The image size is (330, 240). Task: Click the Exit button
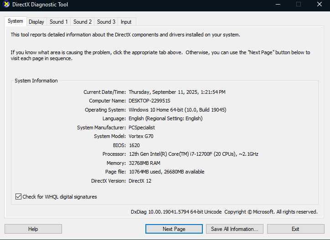[295, 229]
